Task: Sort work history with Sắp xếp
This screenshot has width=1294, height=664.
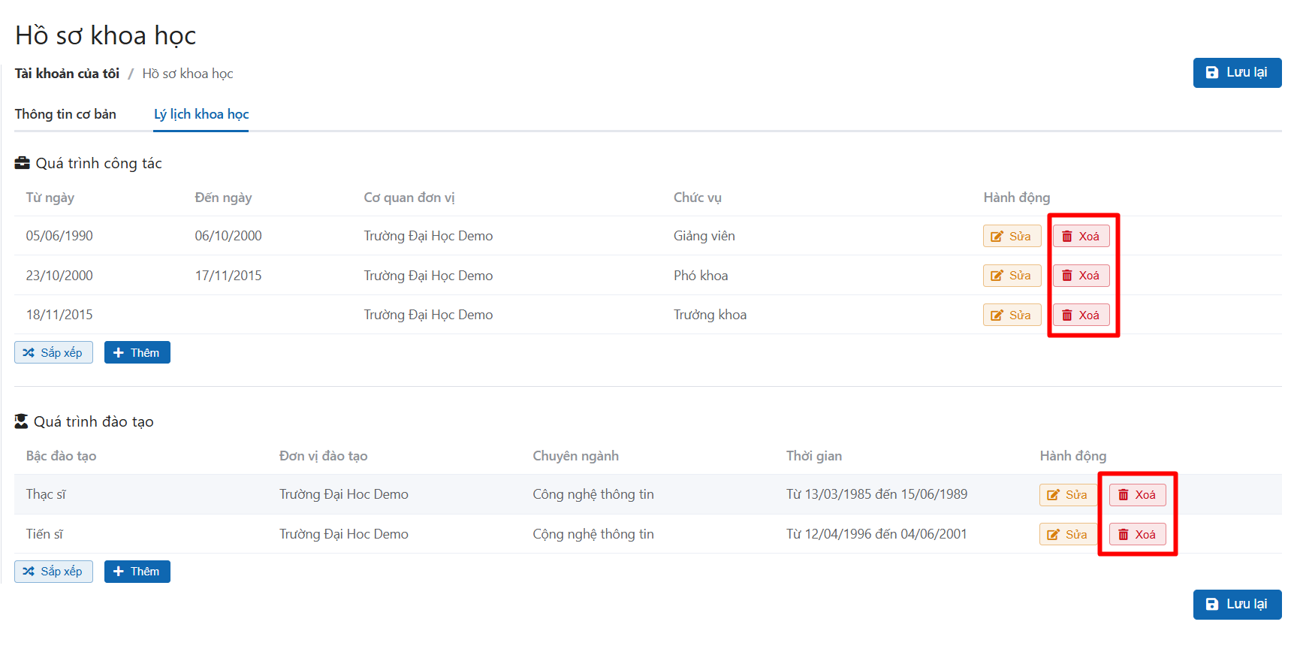Action: coord(53,352)
